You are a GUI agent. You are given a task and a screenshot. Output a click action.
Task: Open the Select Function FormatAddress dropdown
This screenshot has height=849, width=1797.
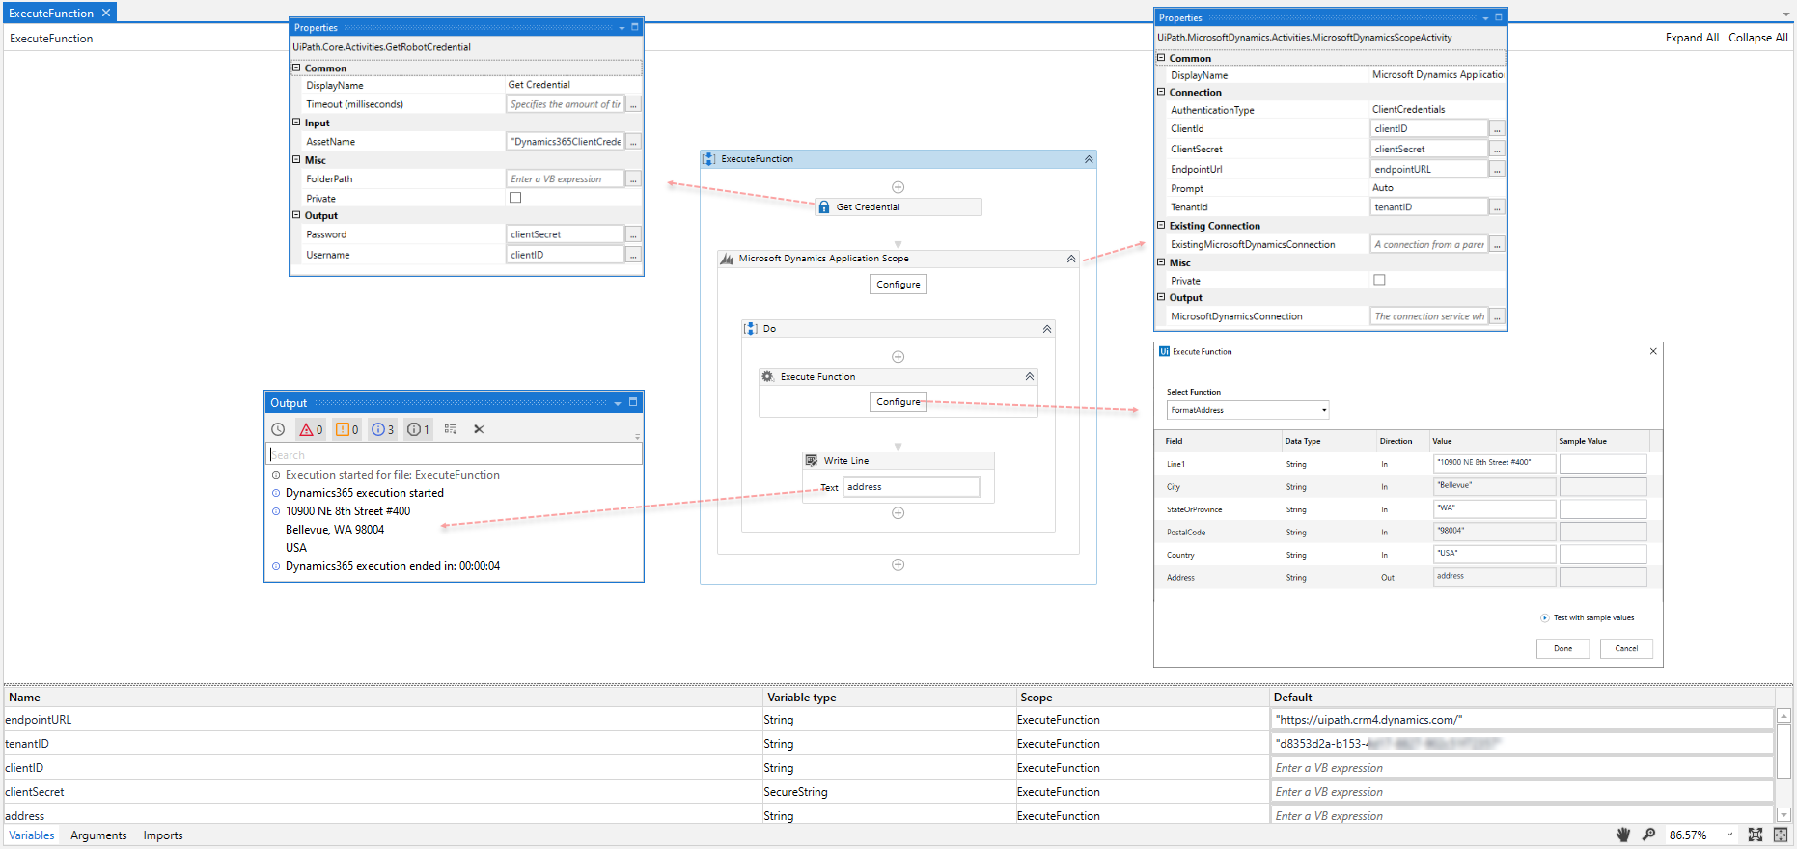[x=1248, y=410]
